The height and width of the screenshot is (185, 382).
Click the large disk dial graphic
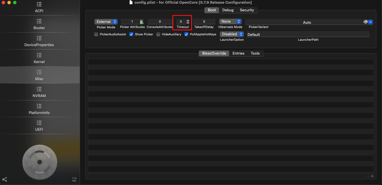pos(40,162)
